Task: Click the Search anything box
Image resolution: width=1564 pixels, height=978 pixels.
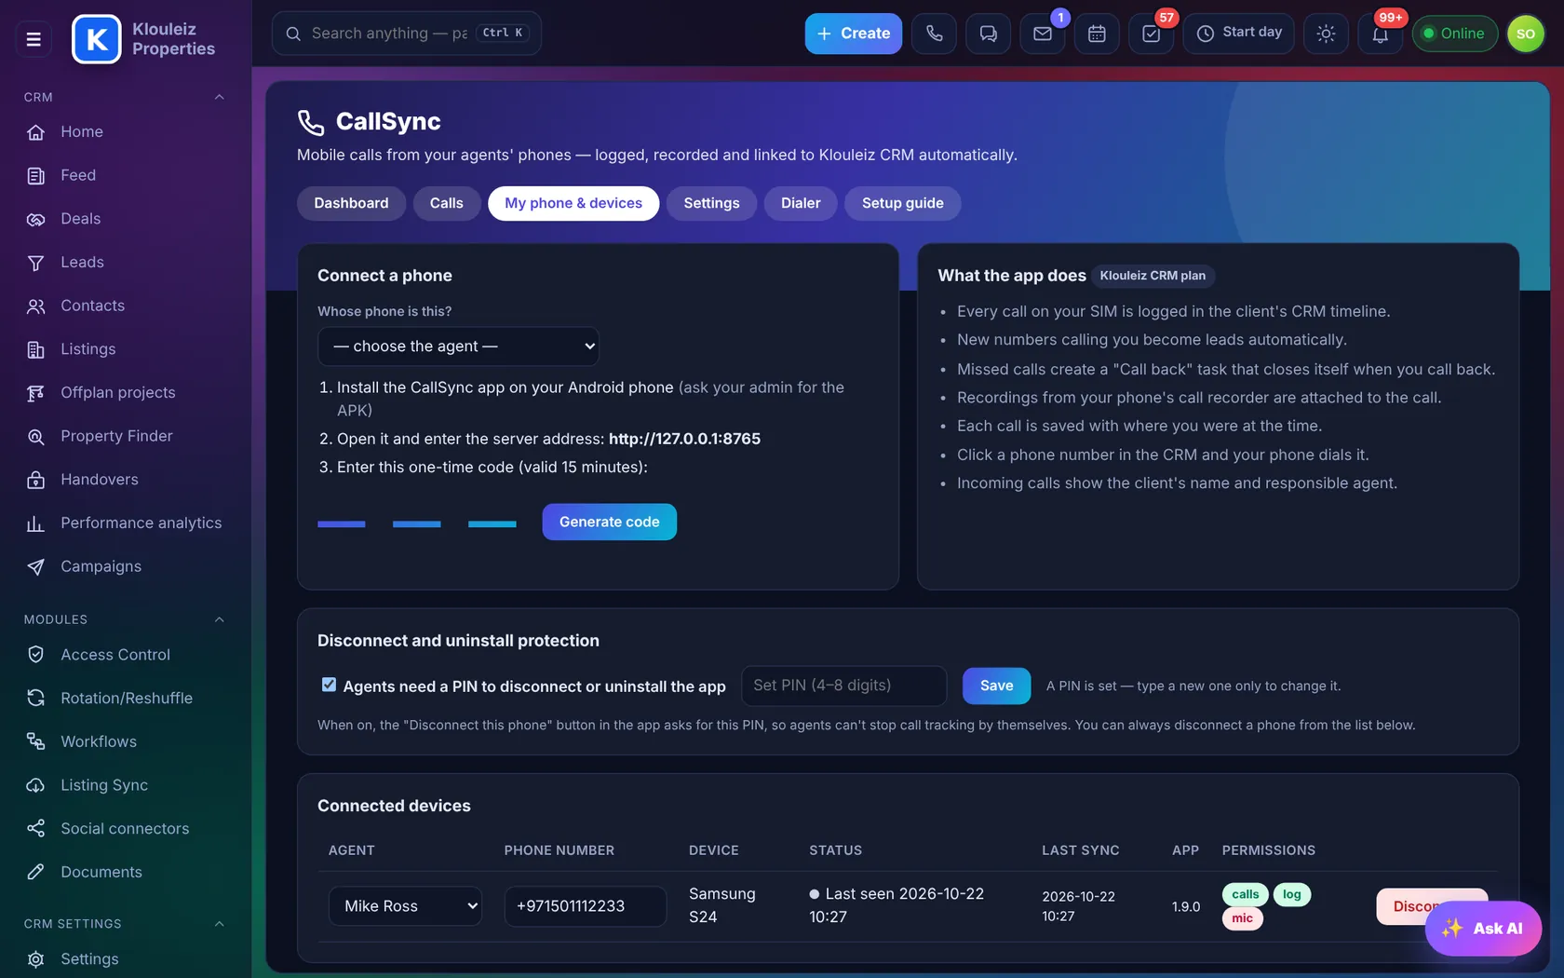Action: (406, 34)
